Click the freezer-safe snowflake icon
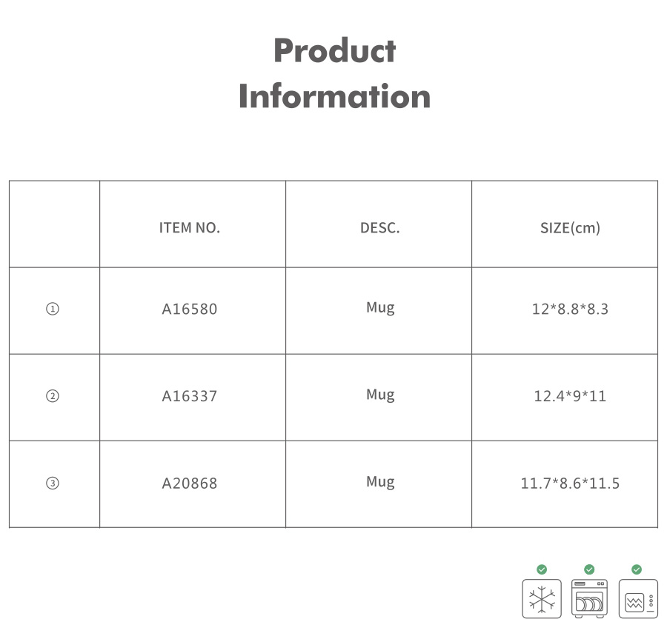 (x=542, y=598)
